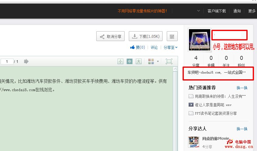The width and height of the screenshot is (257, 151).
Task: Open the uploader's avatar thumbnail
Action: pos(200,40)
